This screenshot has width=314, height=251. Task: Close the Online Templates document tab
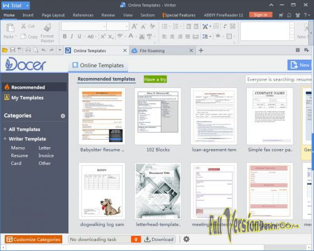click(x=125, y=50)
